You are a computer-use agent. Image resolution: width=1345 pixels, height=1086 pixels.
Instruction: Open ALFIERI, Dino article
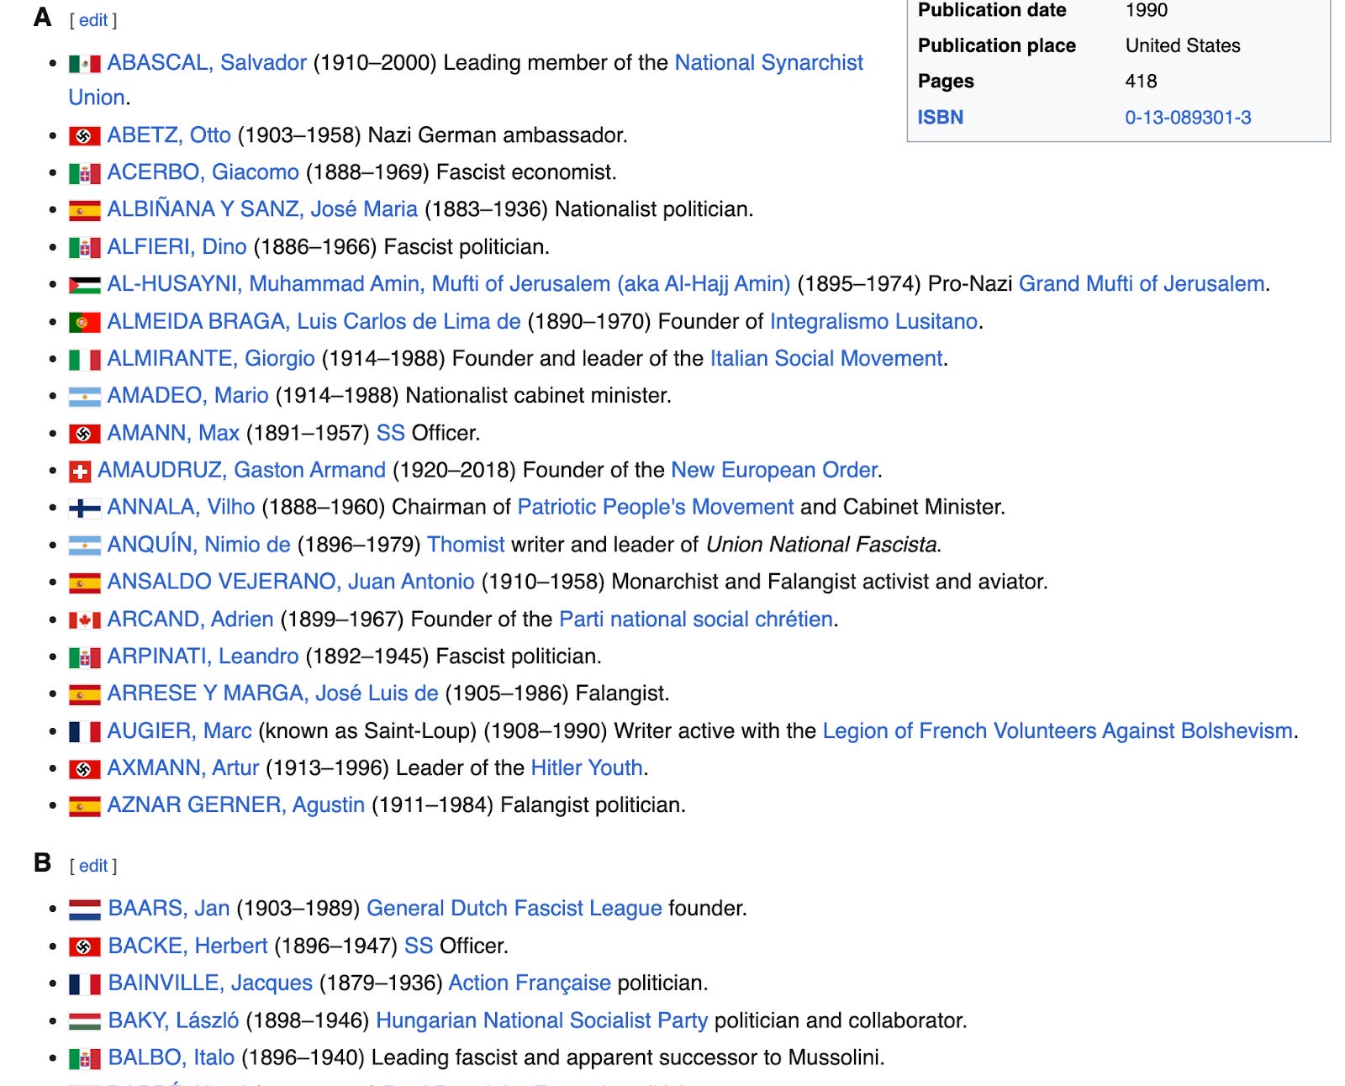177,246
